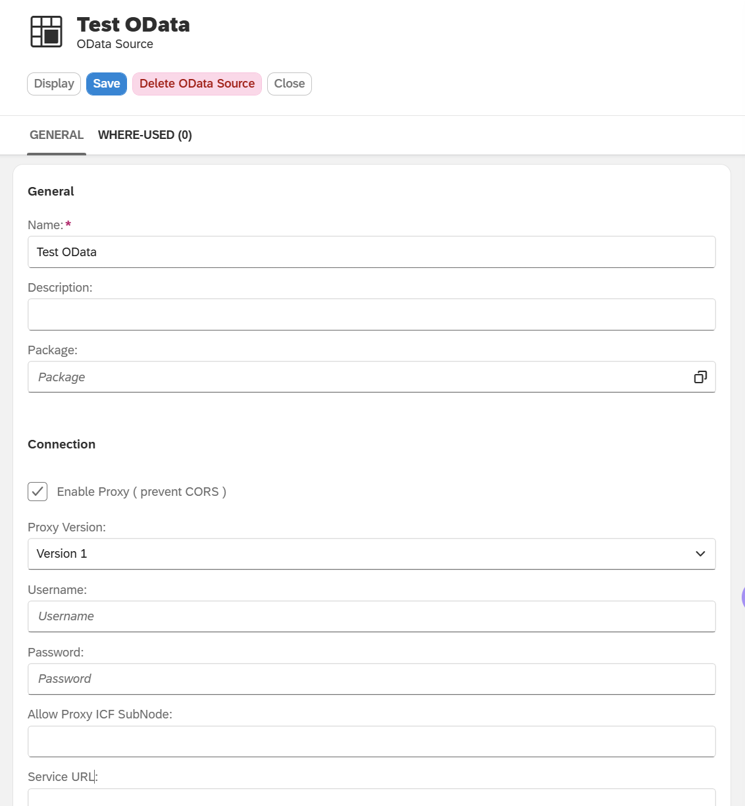745x806 pixels.
Task: Open the Package value help icon
Action: (700, 377)
